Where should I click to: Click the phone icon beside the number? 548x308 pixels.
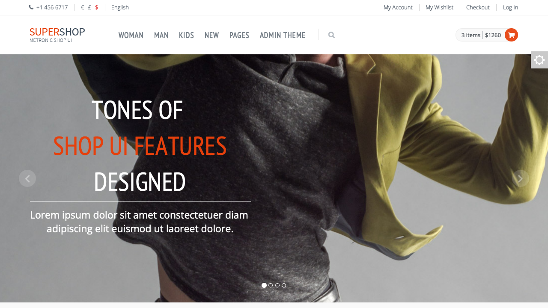tap(31, 7)
